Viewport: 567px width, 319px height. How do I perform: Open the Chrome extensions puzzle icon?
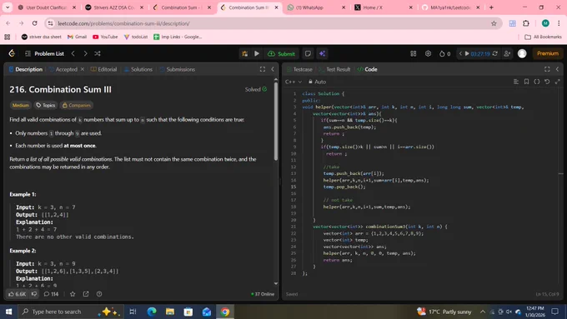[x=526, y=23]
